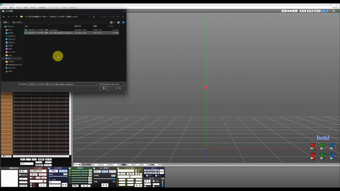Click the green move view icon

click(x=338, y=11)
